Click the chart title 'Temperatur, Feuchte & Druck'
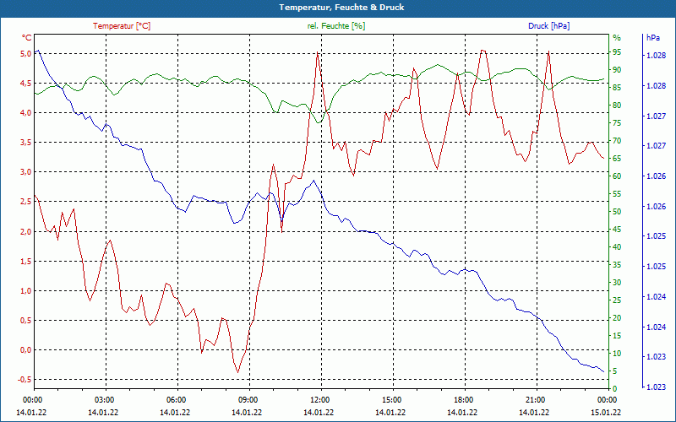 (341, 8)
